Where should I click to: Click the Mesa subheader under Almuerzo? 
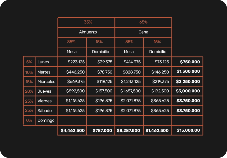point(72,52)
